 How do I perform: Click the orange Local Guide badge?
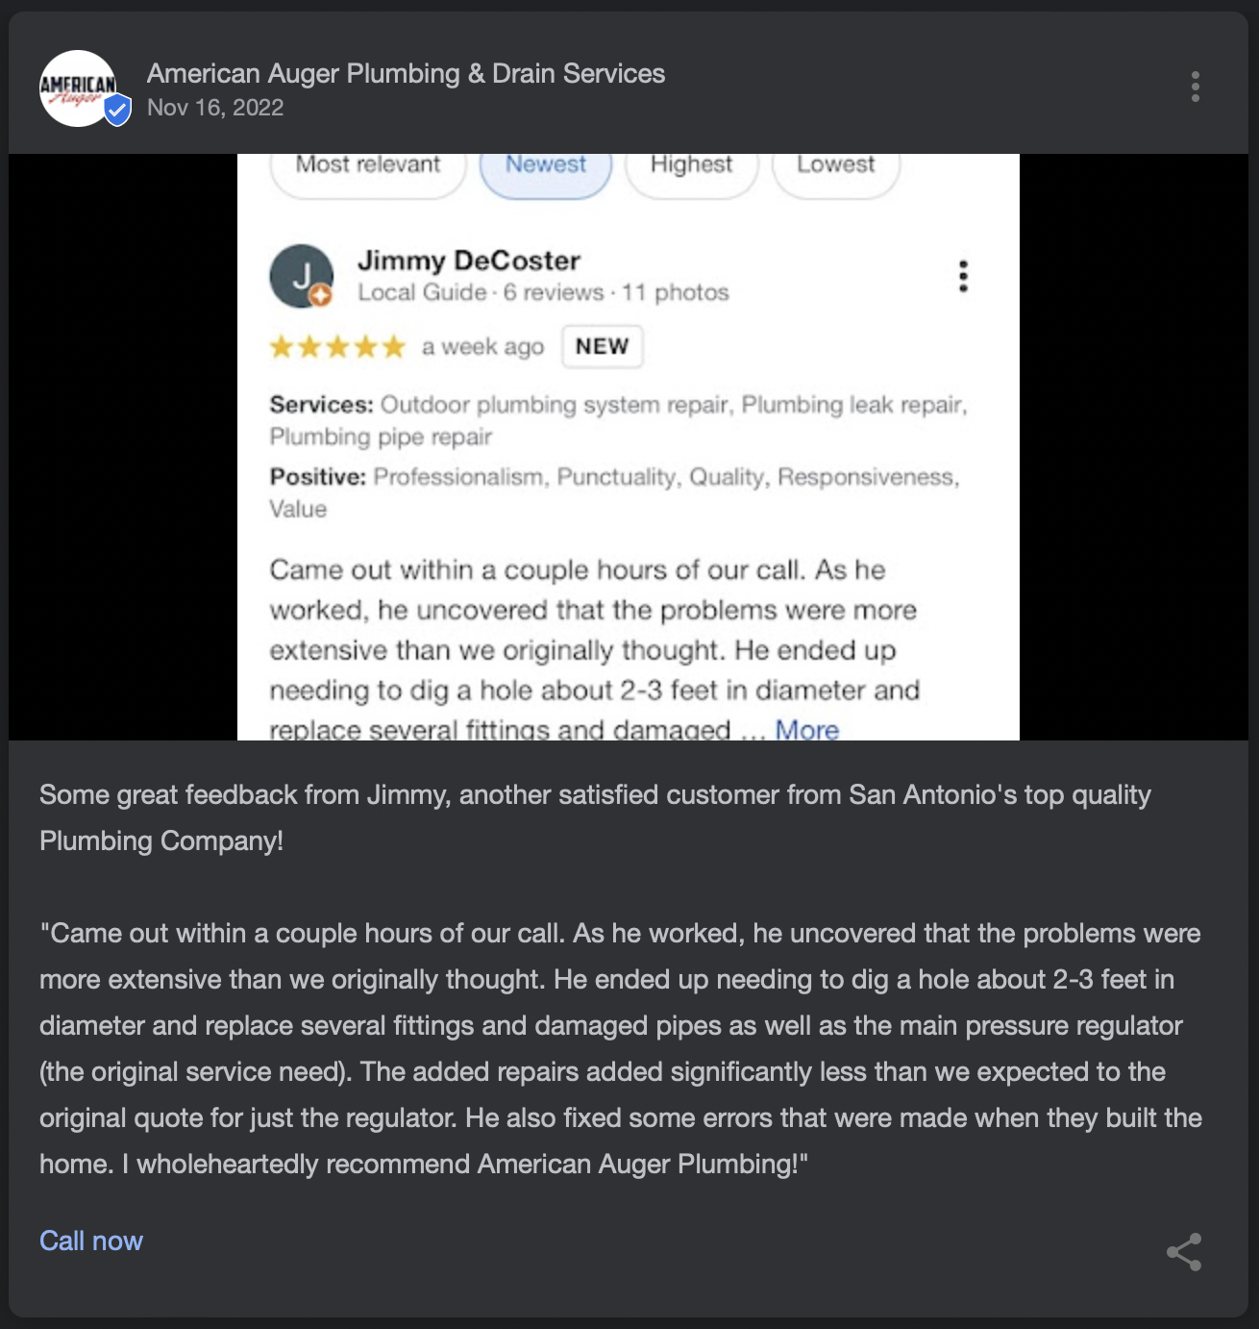click(x=321, y=296)
